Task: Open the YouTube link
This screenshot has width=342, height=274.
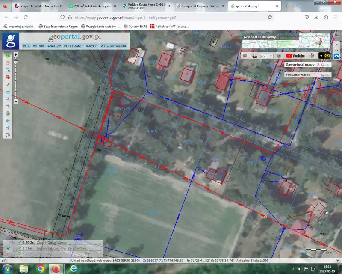Action: 295,56
